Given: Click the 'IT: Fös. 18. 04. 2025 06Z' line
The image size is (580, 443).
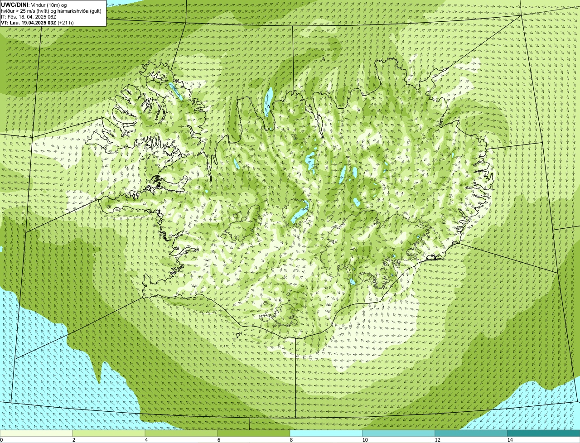Looking at the screenshot, I should pyautogui.click(x=29, y=17).
